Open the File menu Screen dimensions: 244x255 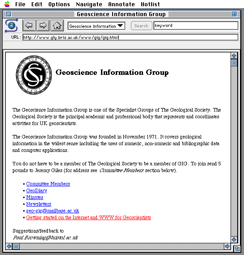click(20, 4)
